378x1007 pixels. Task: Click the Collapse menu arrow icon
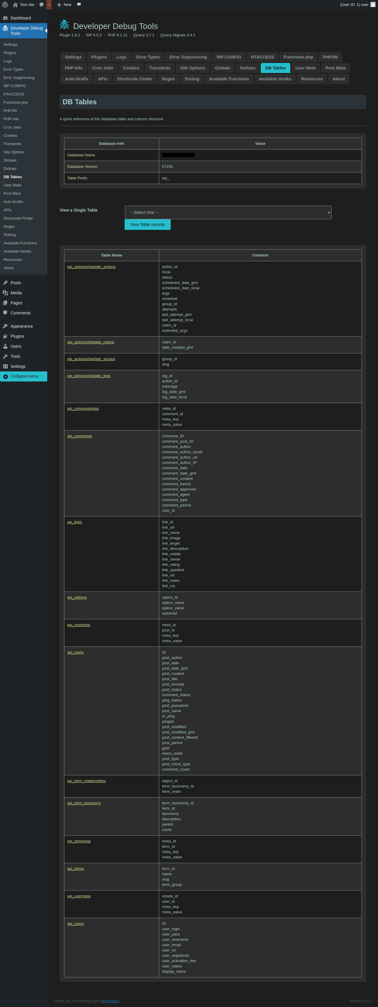[x=6, y=376]
